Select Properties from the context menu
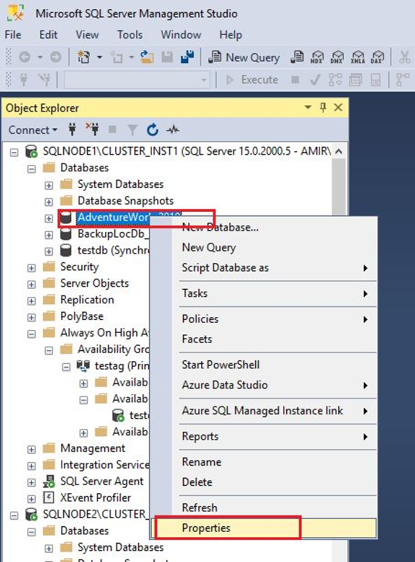This screenshot has width=415, height=562. point(206,527)
